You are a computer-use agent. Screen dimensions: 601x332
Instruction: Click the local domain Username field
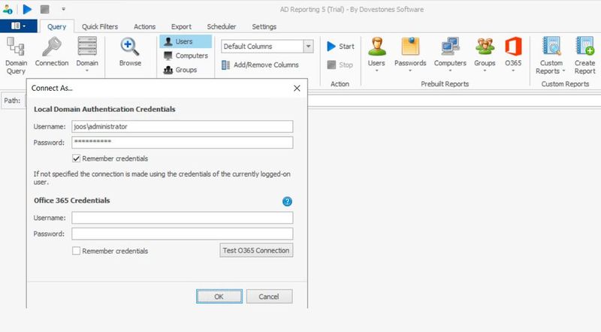pyautogui.click(x=183, y=126)
